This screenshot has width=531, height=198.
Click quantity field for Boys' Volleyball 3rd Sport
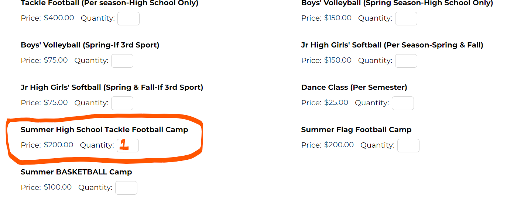122,61
